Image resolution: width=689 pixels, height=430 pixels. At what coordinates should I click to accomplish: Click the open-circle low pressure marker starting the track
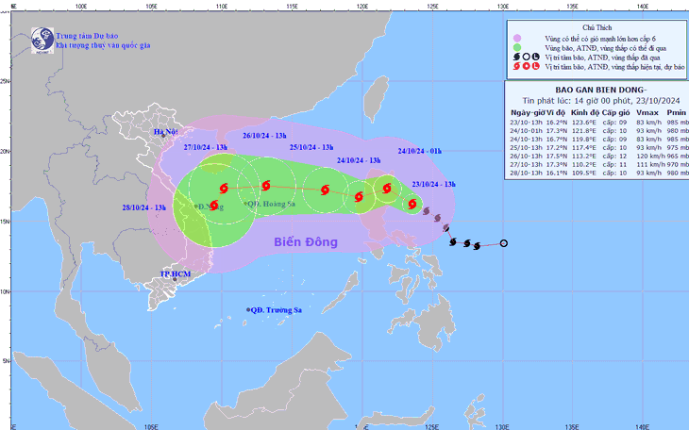point(504,243)
